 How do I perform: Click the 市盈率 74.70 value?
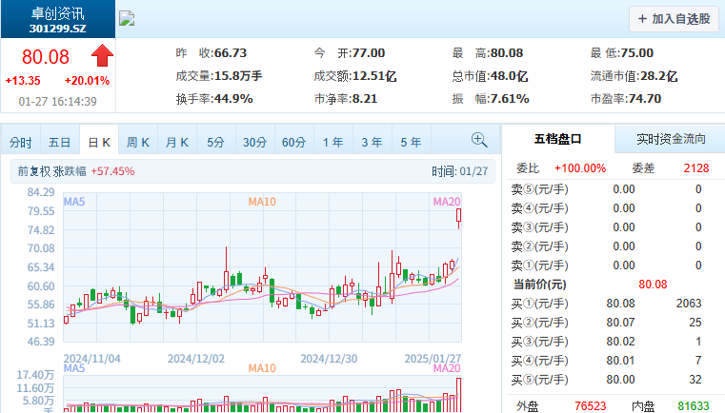point(643,99)
